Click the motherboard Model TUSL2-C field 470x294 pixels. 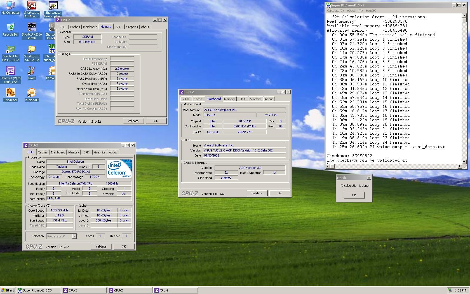[229, 115]
